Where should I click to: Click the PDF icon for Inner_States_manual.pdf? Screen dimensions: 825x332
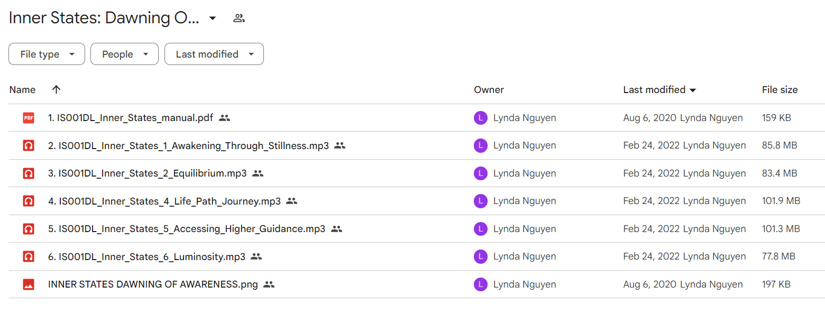[29, 118]
